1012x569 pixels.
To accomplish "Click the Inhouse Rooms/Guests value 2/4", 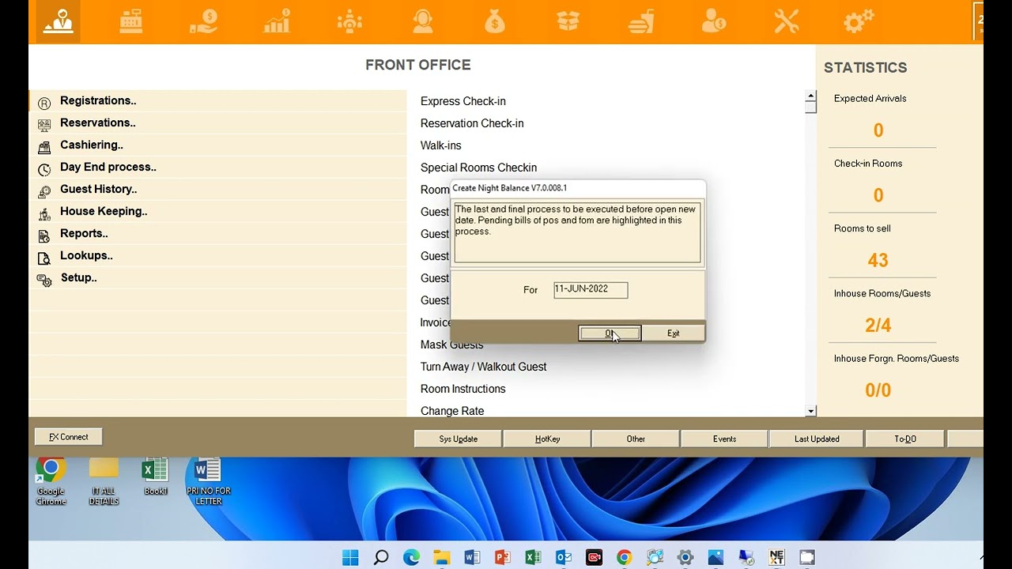I will click(x=878, y=325).
